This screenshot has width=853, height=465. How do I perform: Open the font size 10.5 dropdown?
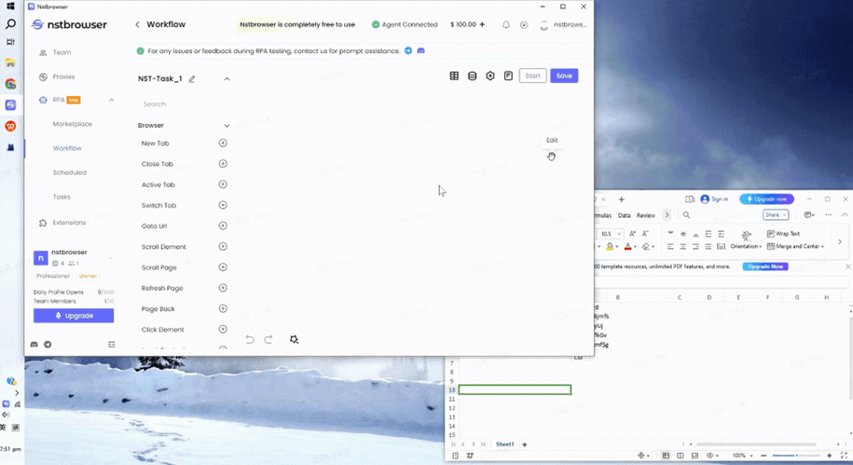619,234
